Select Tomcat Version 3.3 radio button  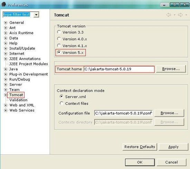tap(59, 32)
